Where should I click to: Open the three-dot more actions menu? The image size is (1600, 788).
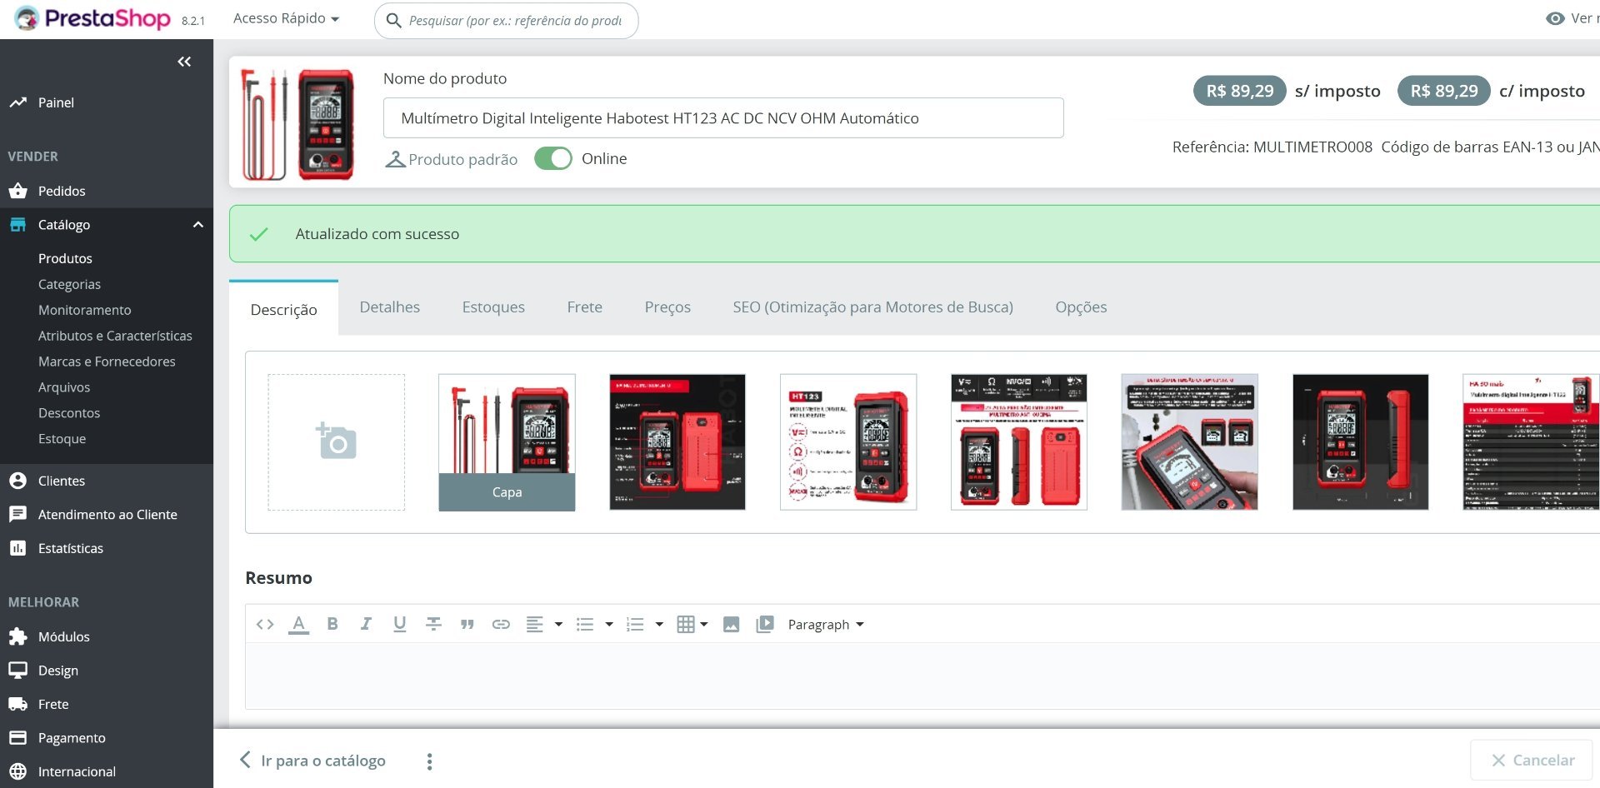[429, 761]
